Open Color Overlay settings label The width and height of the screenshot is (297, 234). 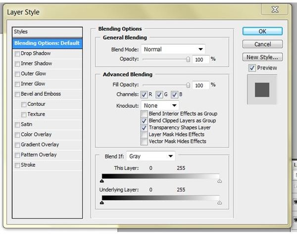point(36,135)
